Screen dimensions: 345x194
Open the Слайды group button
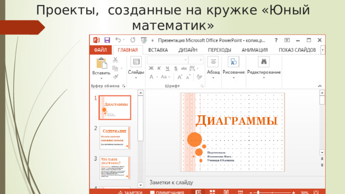tap(136, 67)
